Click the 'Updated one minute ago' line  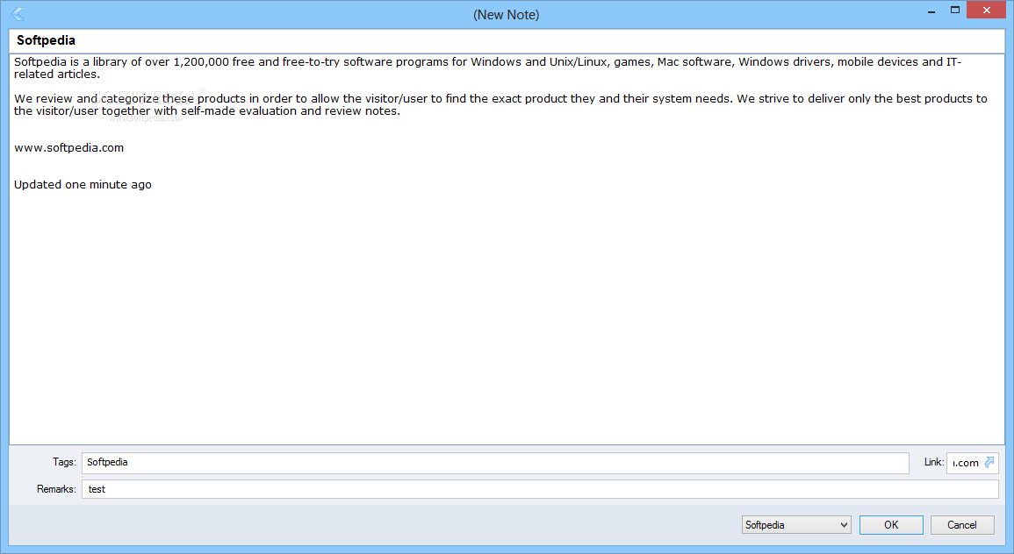[x=83, y=185]
